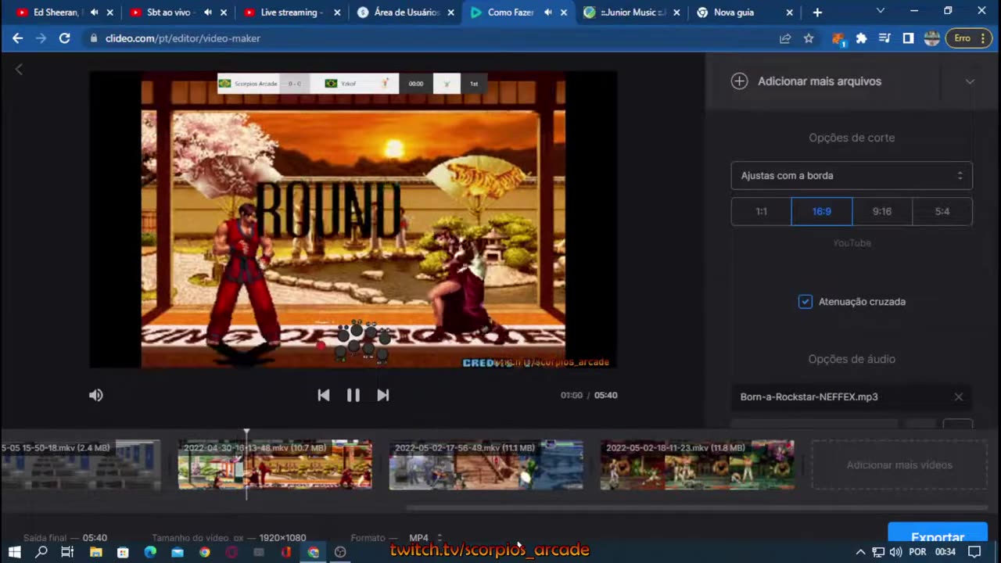1001x563 pixels.
Task: Toggle the browser side panel
Action: (908, 38)
